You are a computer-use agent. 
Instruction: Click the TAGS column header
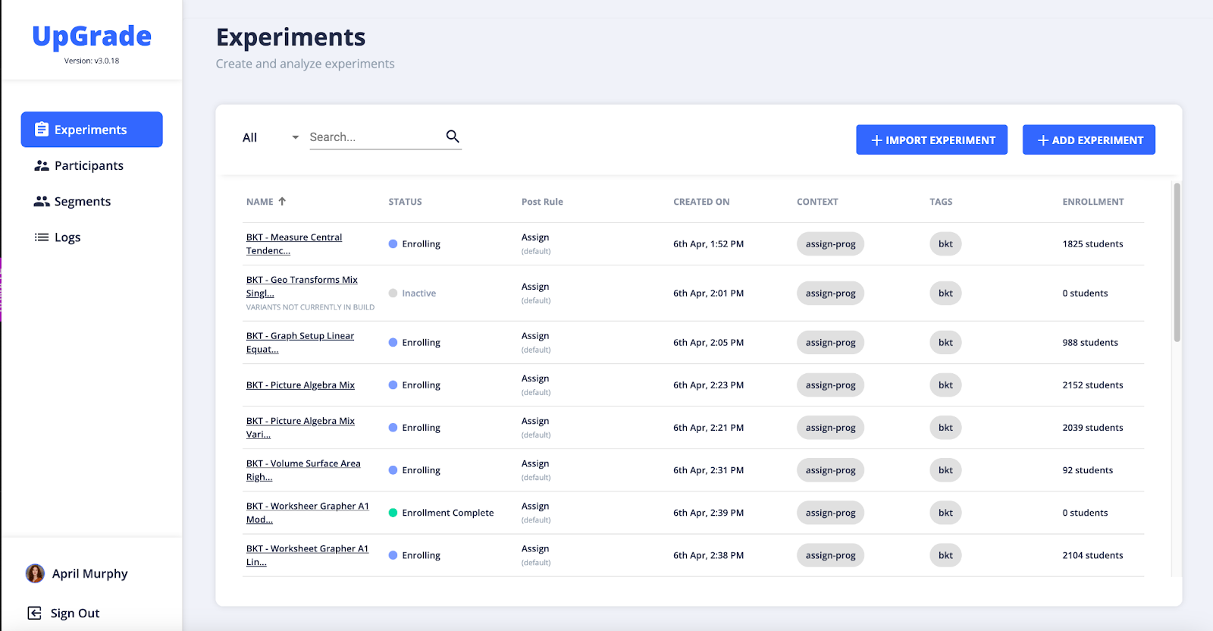[941, 202]
